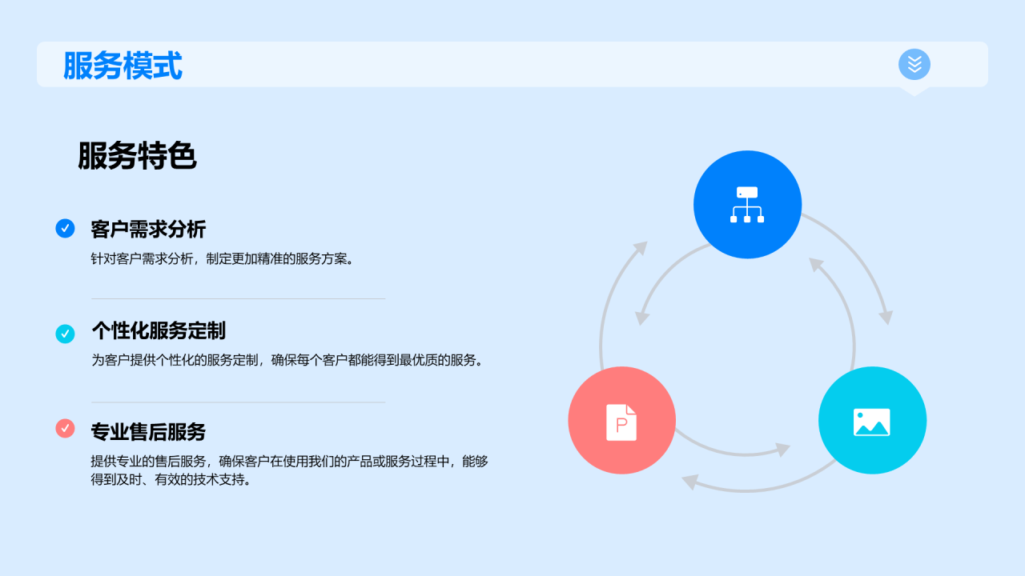Viewport: 1025px width, 576px height.
Task: Click the double-chevron icon on the header bar
Action: tap(913, 64)
